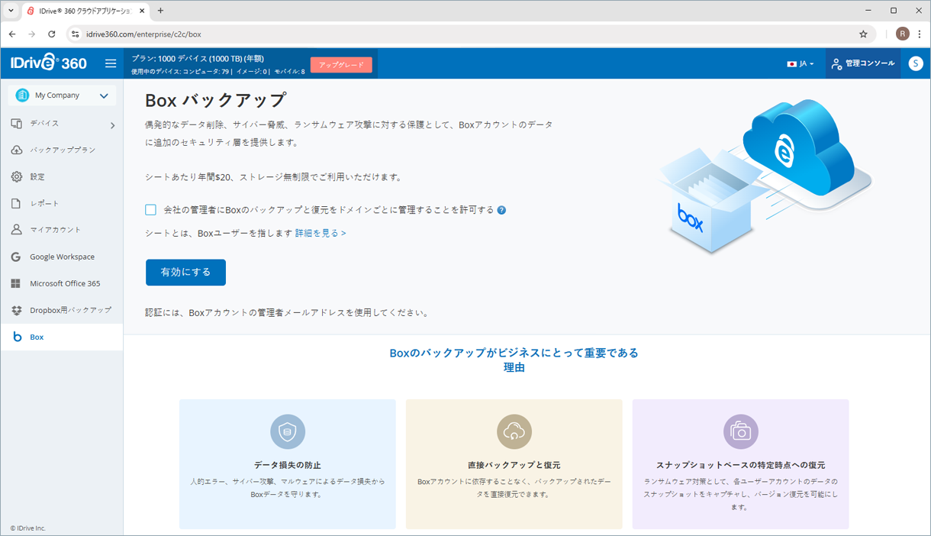Viewport: 931px width, 536px height.
Task: Click the IDrive 360 logo
Action: coord(49,63)
